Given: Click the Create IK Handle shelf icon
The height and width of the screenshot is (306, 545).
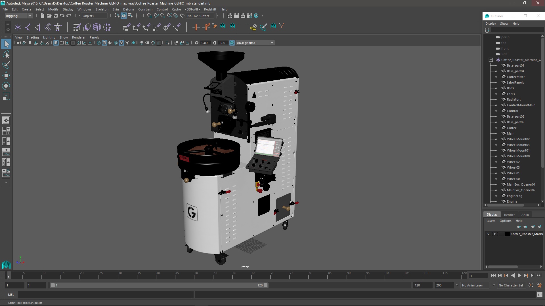Looking at the screenshot, I should tap(38, 27).
